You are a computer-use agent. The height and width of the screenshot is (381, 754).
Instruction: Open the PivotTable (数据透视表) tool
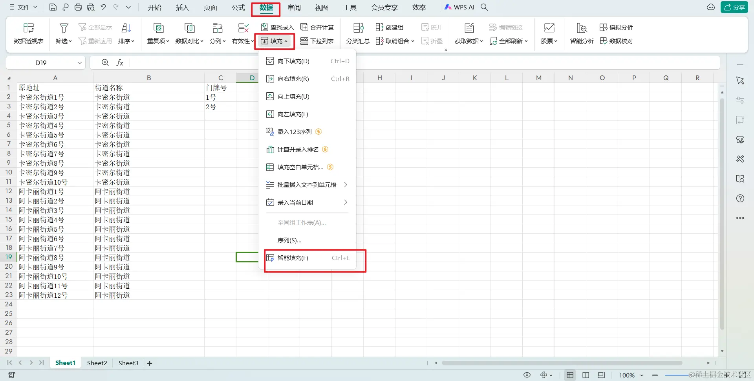coord(29,33)
